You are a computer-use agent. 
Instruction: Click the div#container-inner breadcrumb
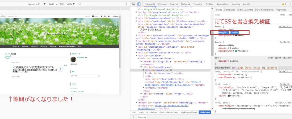pyautogui.click(x=169, y=112)
